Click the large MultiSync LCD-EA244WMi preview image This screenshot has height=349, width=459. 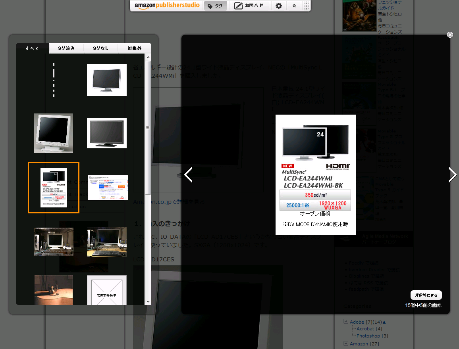pyautogui.click(x=316, y=175)
